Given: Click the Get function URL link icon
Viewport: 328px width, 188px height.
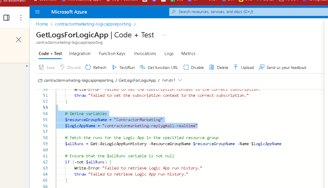Looking at the screenshot, I should click(143, 67).
